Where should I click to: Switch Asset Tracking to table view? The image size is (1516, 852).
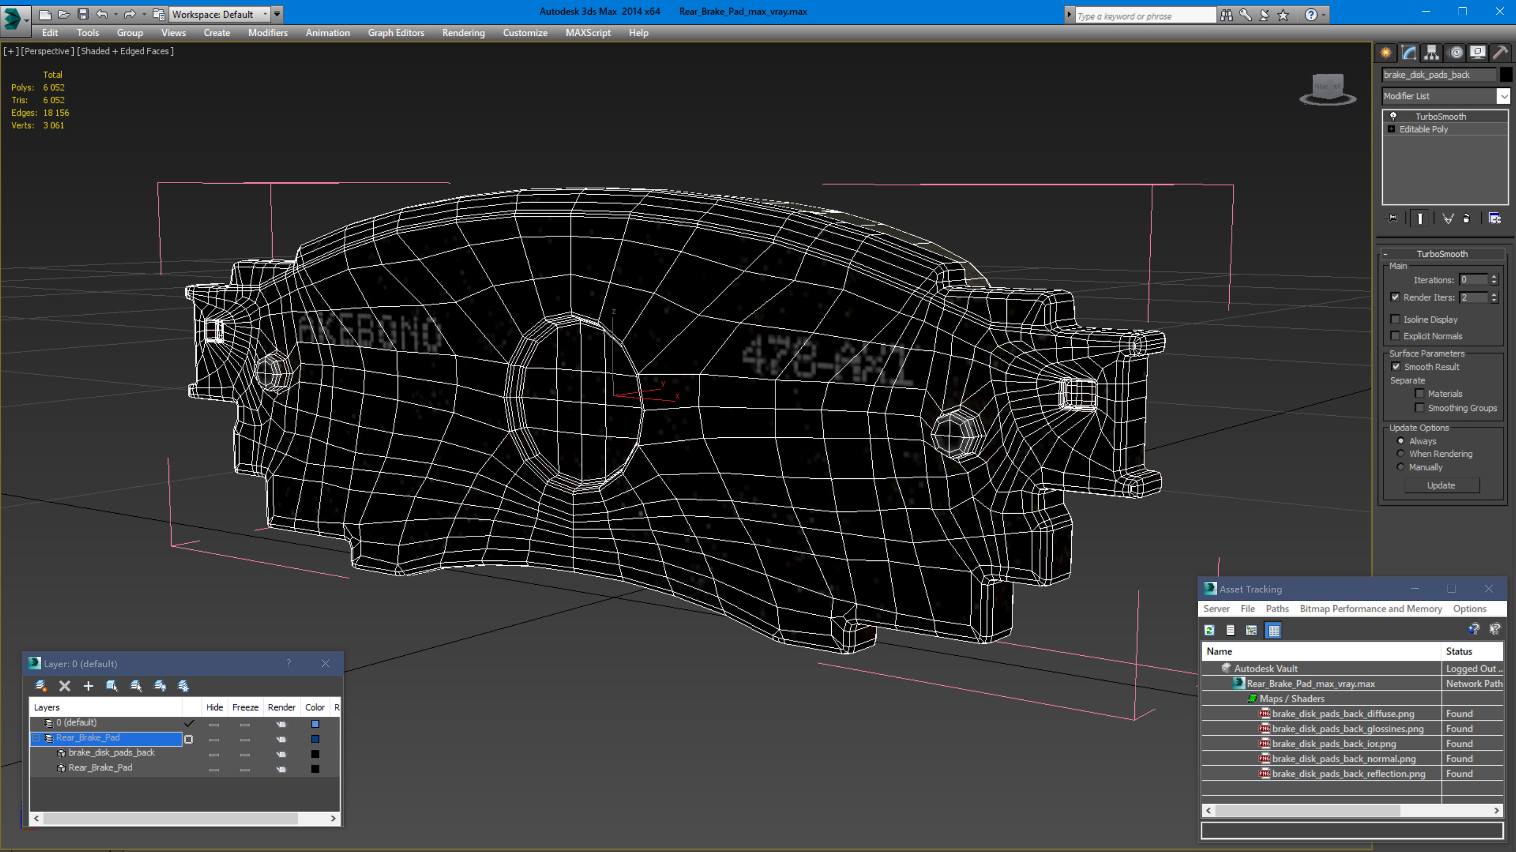(x=1273, y=630)
